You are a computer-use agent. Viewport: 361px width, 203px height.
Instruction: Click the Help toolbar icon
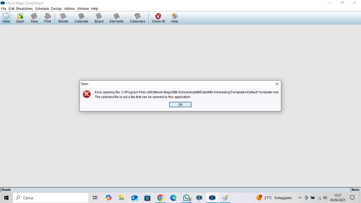[174, 18]
